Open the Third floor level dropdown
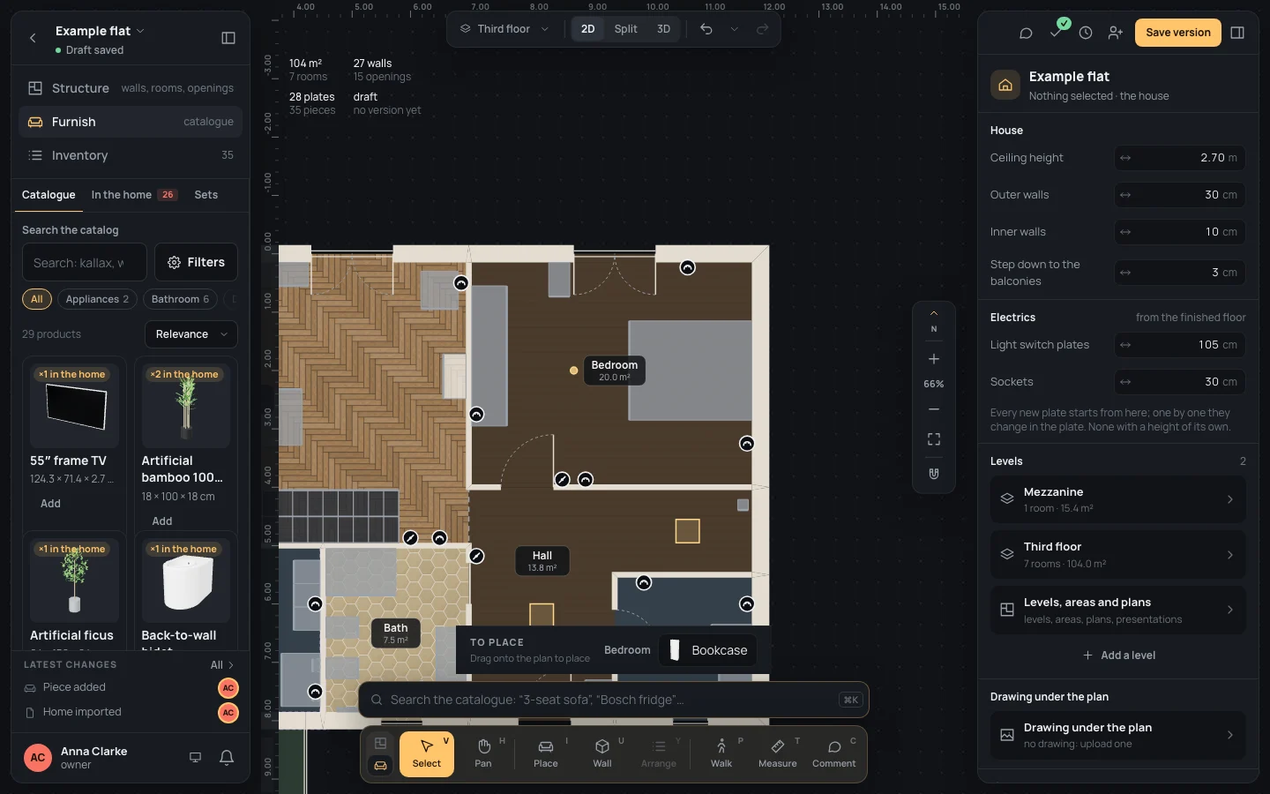 (x=504, y=29)
